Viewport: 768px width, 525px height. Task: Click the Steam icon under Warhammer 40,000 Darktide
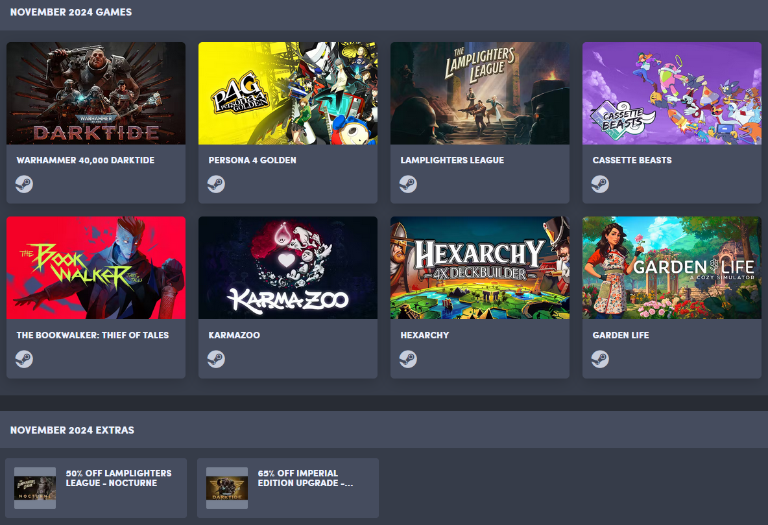tap(24, 184)
